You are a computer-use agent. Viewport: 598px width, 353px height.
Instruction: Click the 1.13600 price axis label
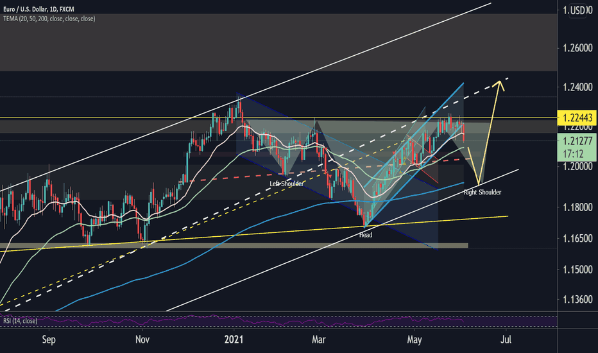(577, 299)
